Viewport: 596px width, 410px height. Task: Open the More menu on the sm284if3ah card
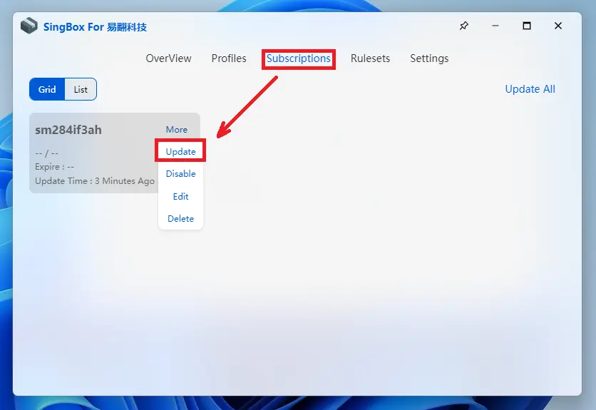click(x=176, y=129)
